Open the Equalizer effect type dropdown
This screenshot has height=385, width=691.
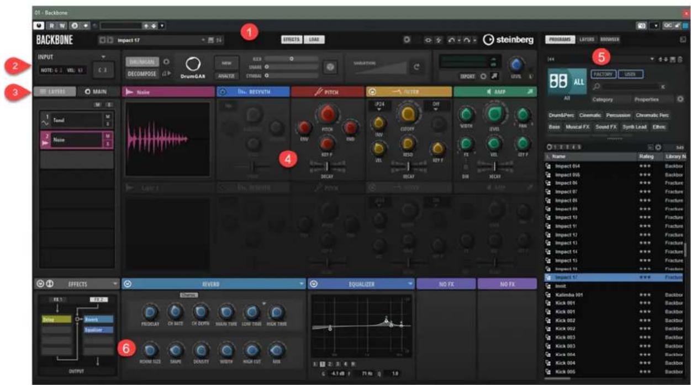tap(410, 284)
